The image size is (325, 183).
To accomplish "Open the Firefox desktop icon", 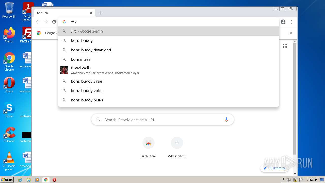I will coord(9,35).
